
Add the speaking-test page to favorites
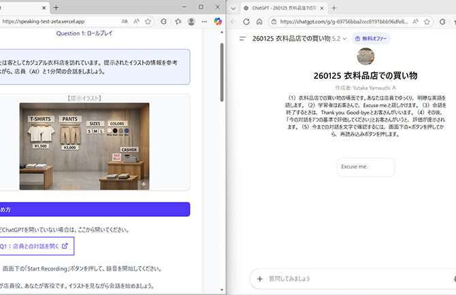[148, 21]
